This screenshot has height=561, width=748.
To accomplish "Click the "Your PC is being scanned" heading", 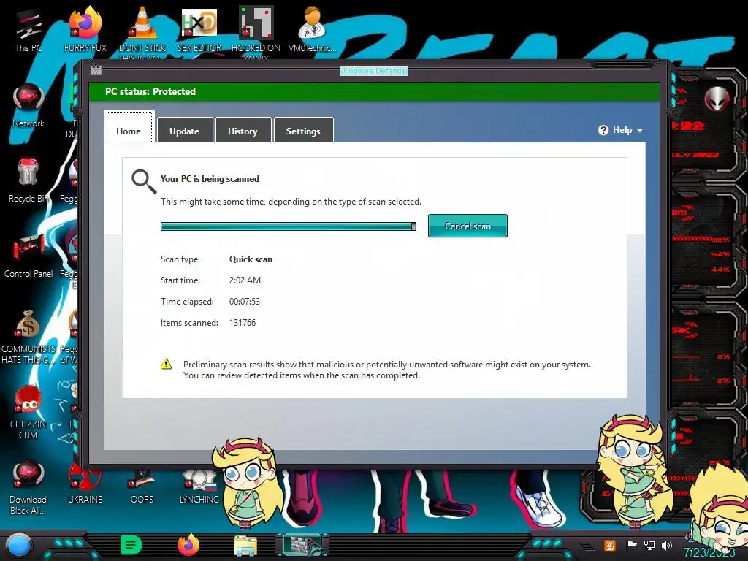I will coord(210,179).
